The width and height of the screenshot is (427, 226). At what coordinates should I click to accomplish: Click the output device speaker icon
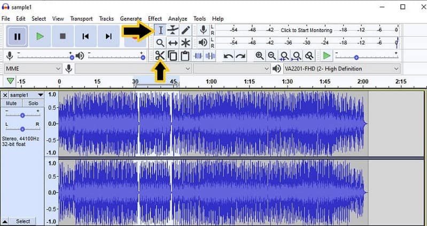click(x=277, y=69)
